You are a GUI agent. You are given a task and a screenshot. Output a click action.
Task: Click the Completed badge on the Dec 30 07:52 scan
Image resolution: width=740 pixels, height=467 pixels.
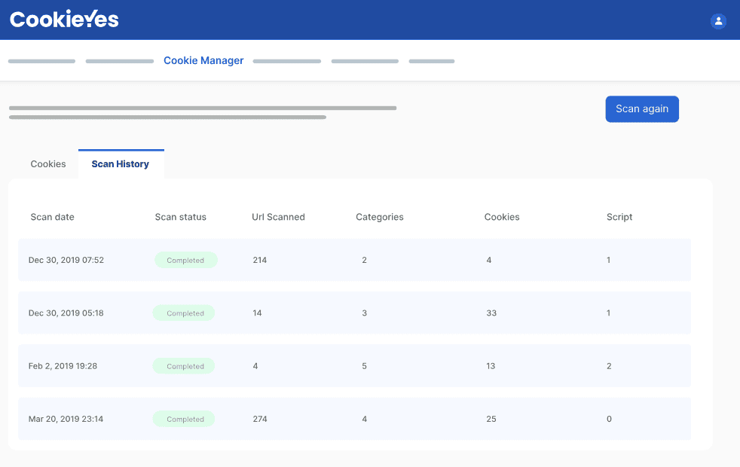coord(187,260)
